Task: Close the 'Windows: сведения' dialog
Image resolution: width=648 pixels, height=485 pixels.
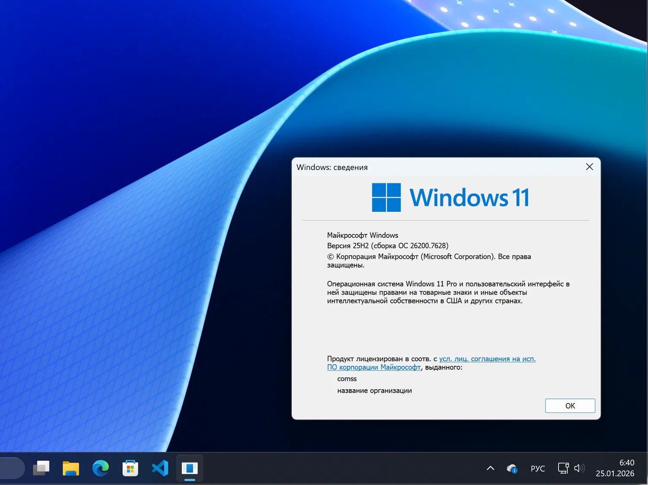Action: (589, 167)
